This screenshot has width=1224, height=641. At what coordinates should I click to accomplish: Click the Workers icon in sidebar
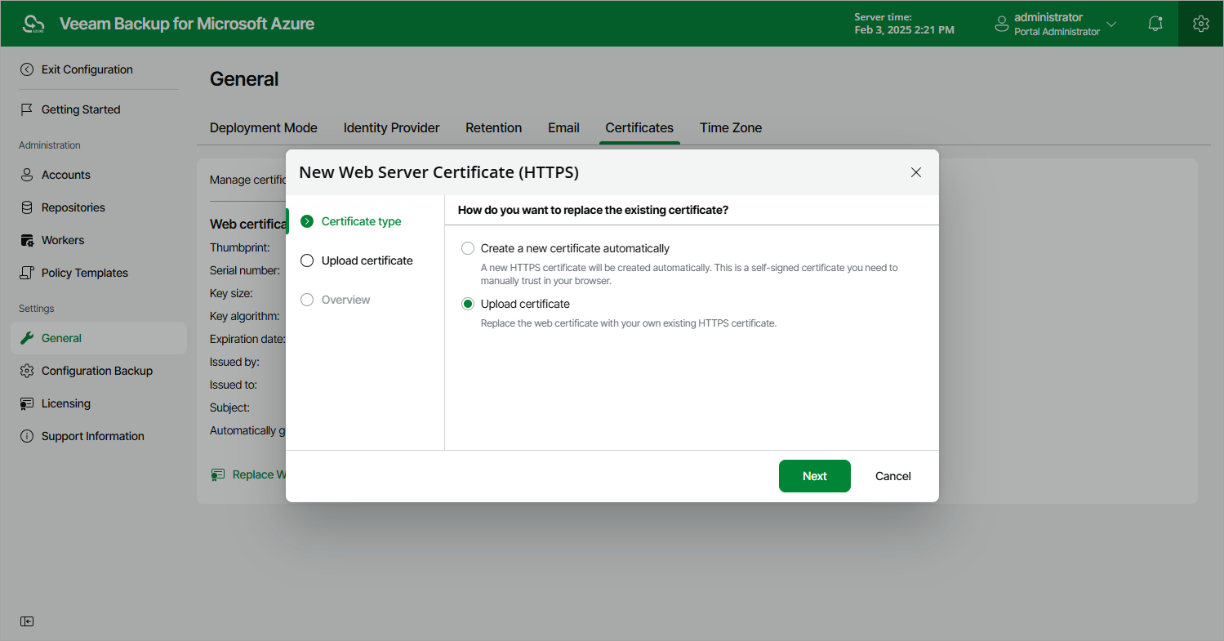27,240
